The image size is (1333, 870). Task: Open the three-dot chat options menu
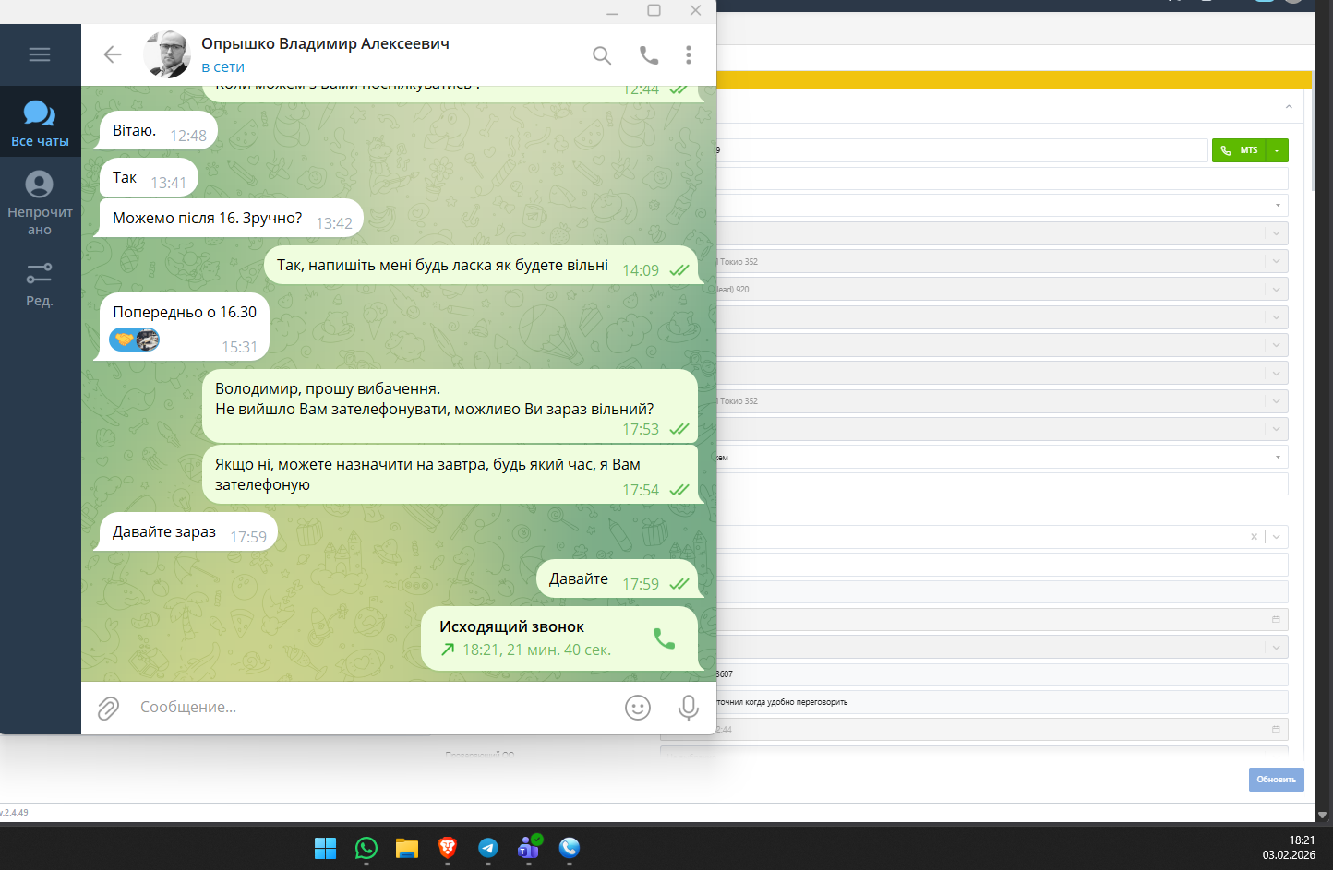tap(689, 55)
